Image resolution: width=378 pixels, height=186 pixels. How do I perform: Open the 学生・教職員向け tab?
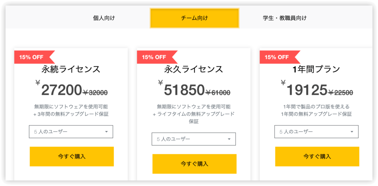(x=284, y=18)
